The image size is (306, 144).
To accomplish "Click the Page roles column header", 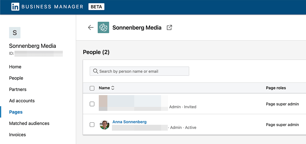I will coord(276,88).
